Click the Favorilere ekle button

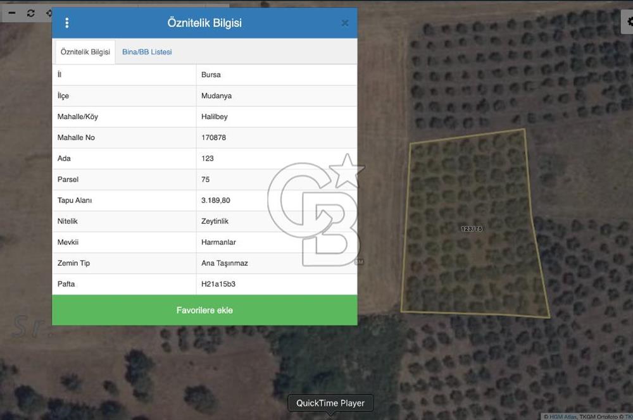(204, 311)
